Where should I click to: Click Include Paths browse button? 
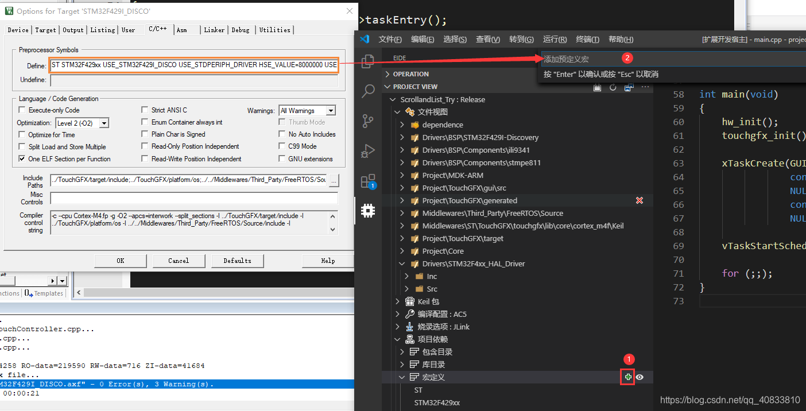tap(334, 180)
